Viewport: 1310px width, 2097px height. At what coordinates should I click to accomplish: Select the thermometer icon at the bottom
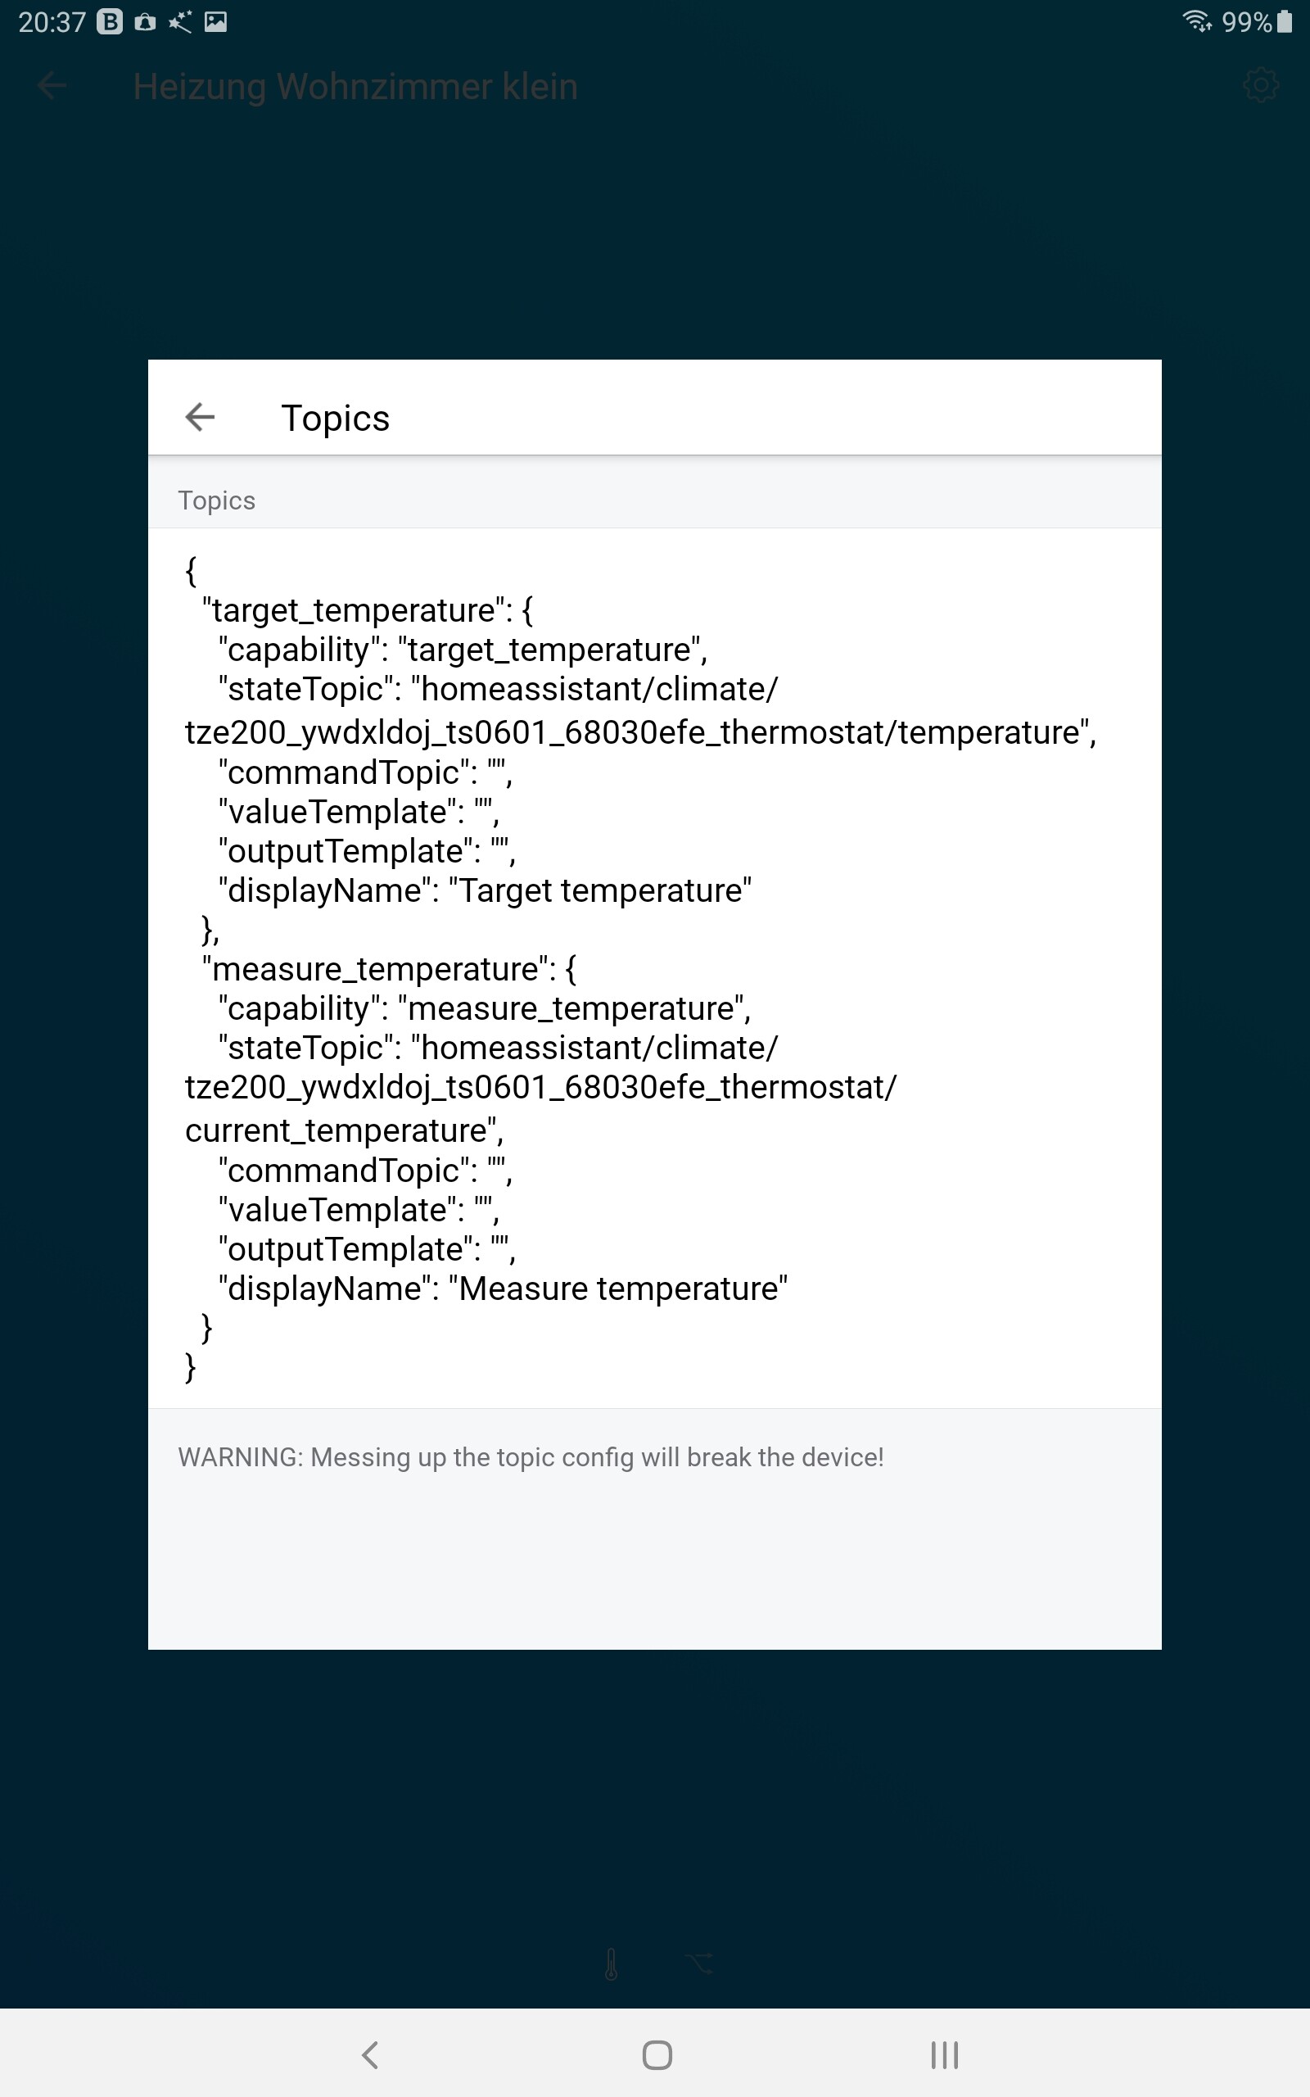(611, 1964)
